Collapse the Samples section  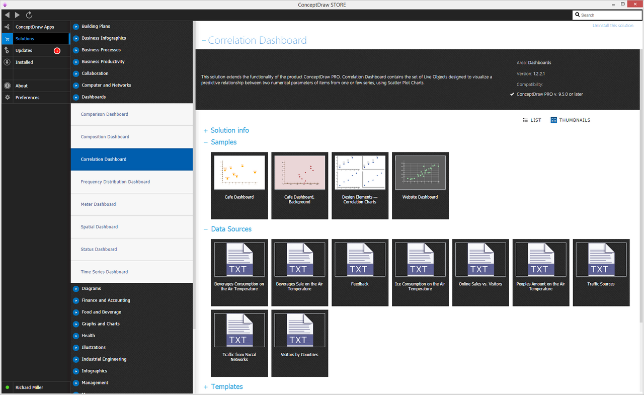click(205, 142)
